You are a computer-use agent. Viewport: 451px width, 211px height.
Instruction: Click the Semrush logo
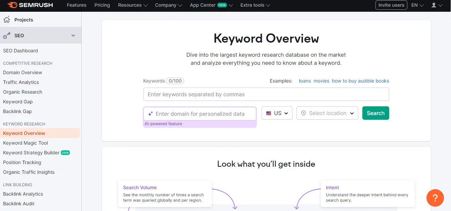click(30, 5)
